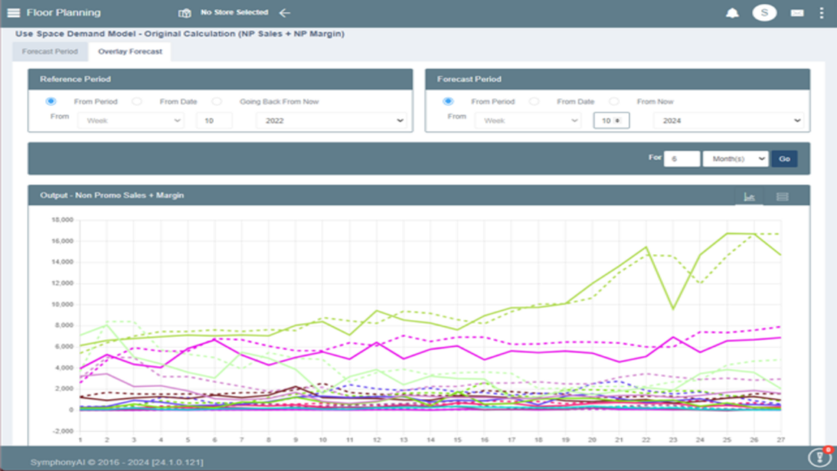Select the Overlay Forecast tab
The width and height of the screenshot is (837, 471).
pyautogui.click(x=129, y=52)
